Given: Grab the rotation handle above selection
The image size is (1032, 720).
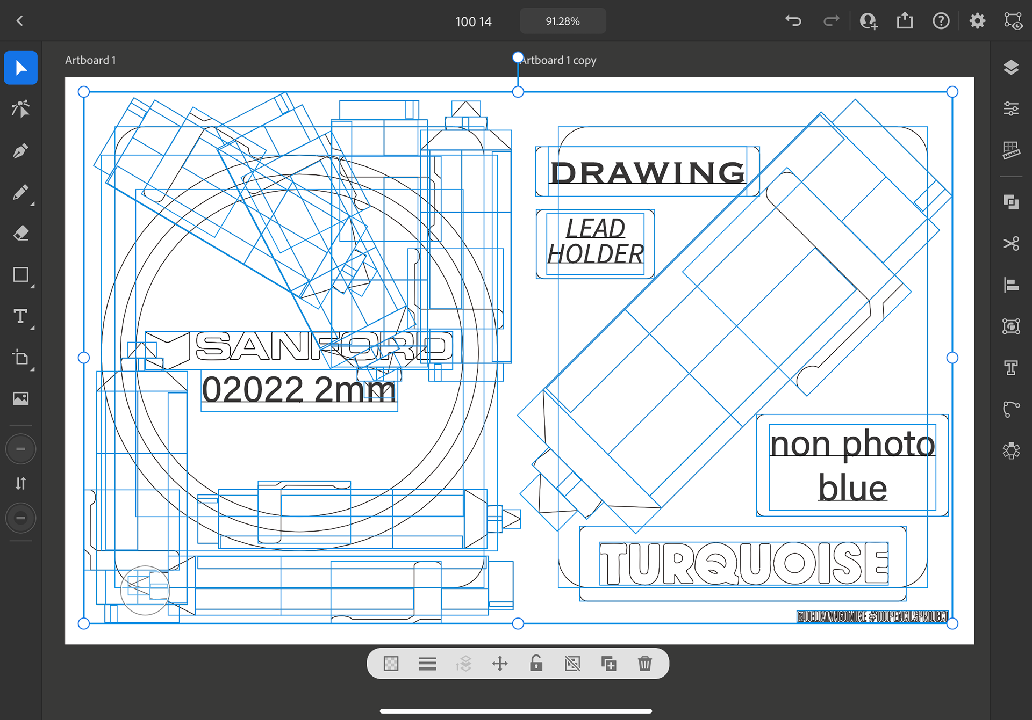Looking at the screenshot, I should 518,57.
